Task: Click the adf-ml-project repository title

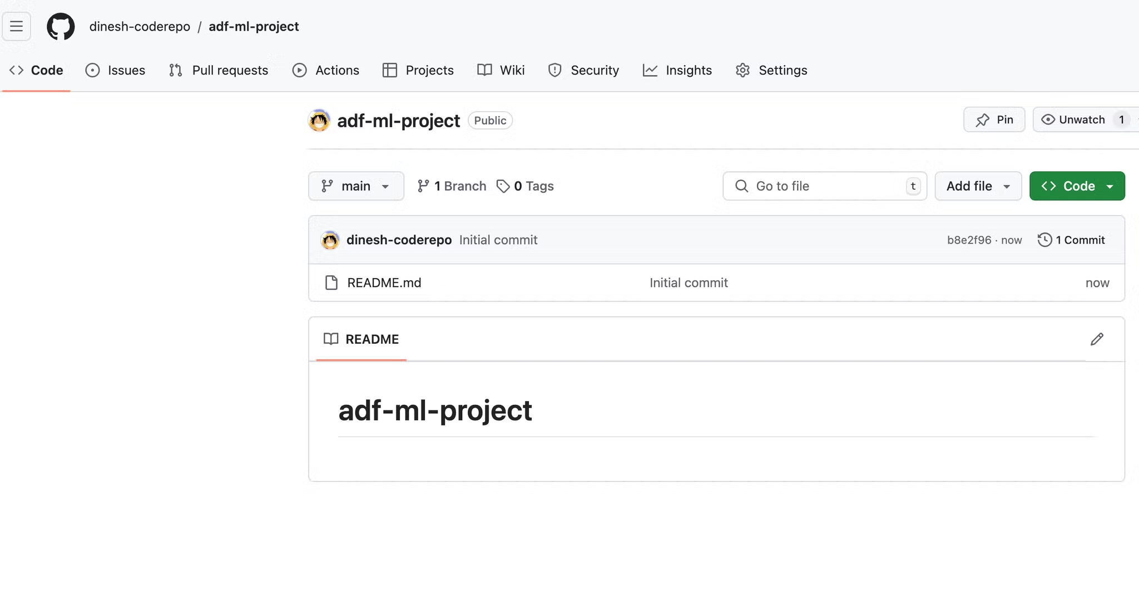Action: (x=398, y=121)
